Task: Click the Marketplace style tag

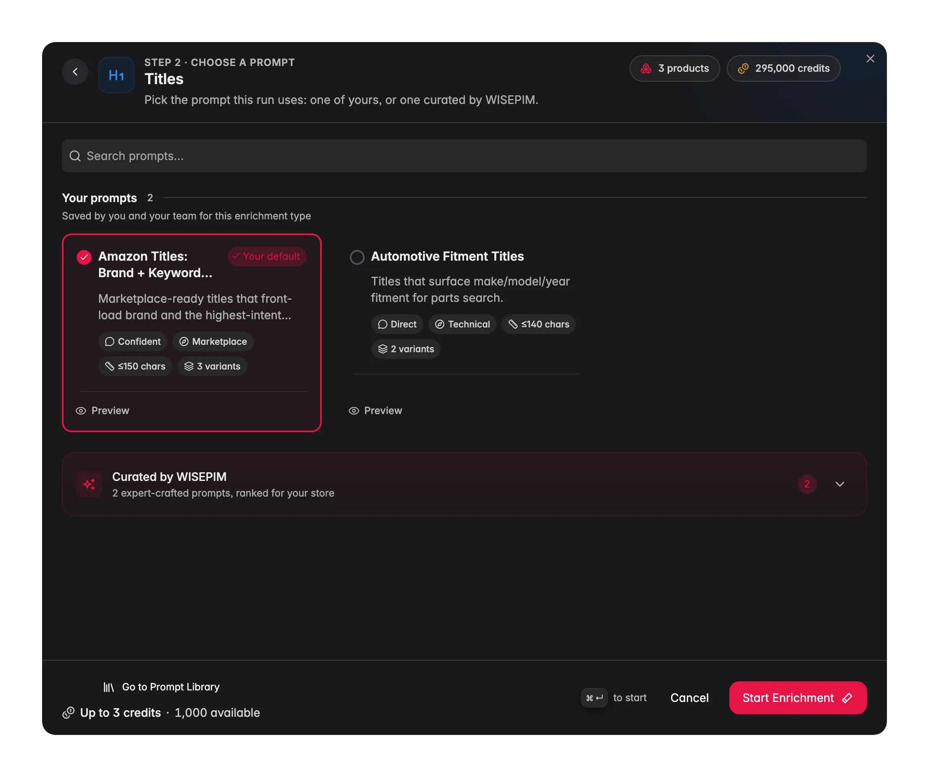Action: pos(213,342)
